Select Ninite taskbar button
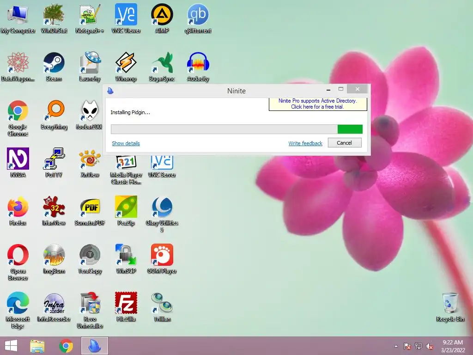 pos(94,346)
